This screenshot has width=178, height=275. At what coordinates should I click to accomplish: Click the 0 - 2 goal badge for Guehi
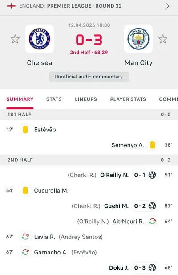pos(145,206)
